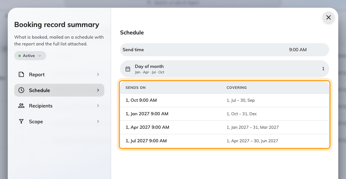Select the 1, Oct 9:00 AM send row
This screenshot has height=179, width=346.
224,100
